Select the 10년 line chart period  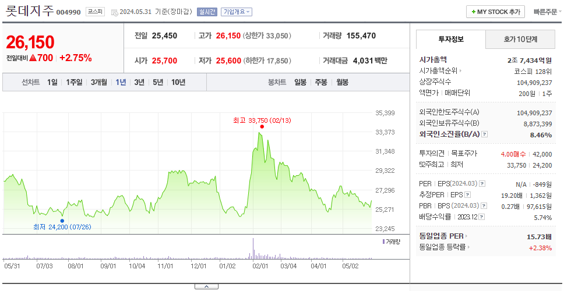[x=178, y=82]
